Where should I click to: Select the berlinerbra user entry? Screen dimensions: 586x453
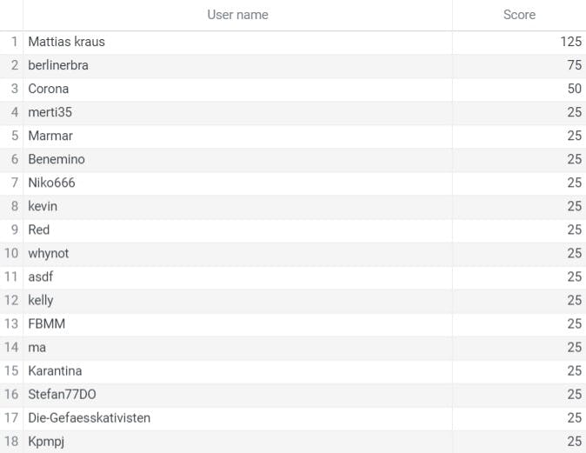58,65
